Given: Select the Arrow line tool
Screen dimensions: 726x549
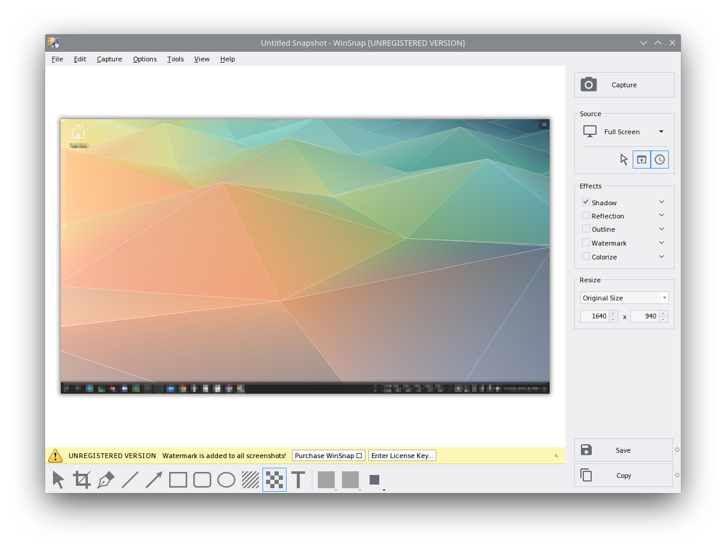Looking at the screenshot, I should (x=154, y=480).
